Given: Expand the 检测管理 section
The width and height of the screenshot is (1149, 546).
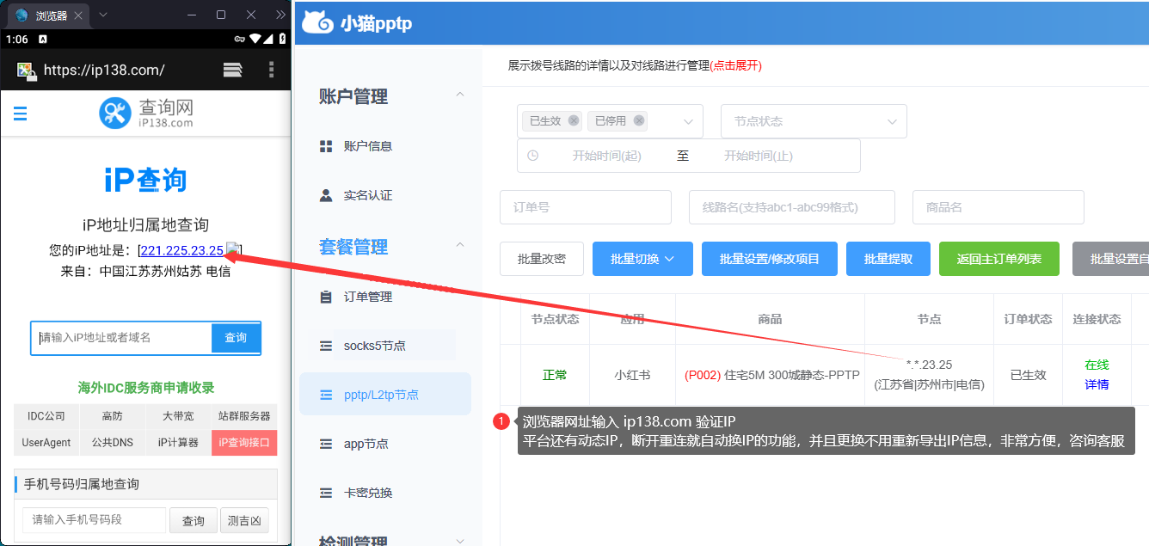Looking at the screenshot, I should point(460,542).
